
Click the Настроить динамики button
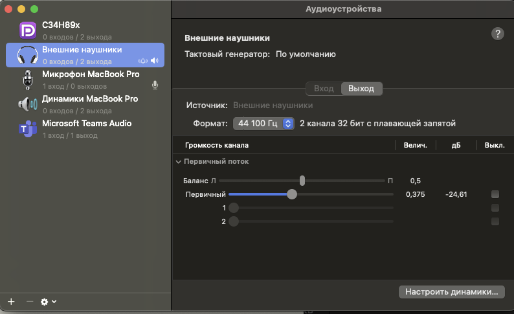451,292
